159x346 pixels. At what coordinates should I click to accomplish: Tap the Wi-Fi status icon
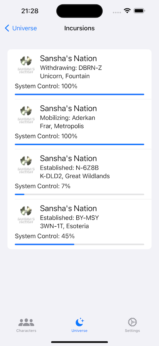coord(127,11)
